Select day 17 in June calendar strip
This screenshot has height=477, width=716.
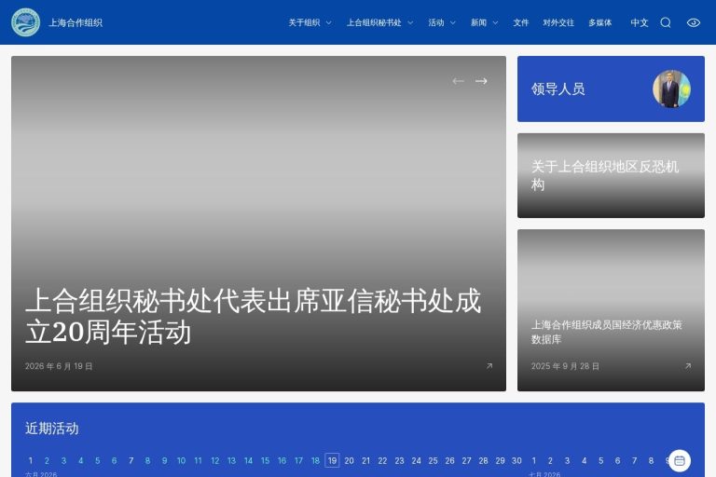[x=298, y=460]
